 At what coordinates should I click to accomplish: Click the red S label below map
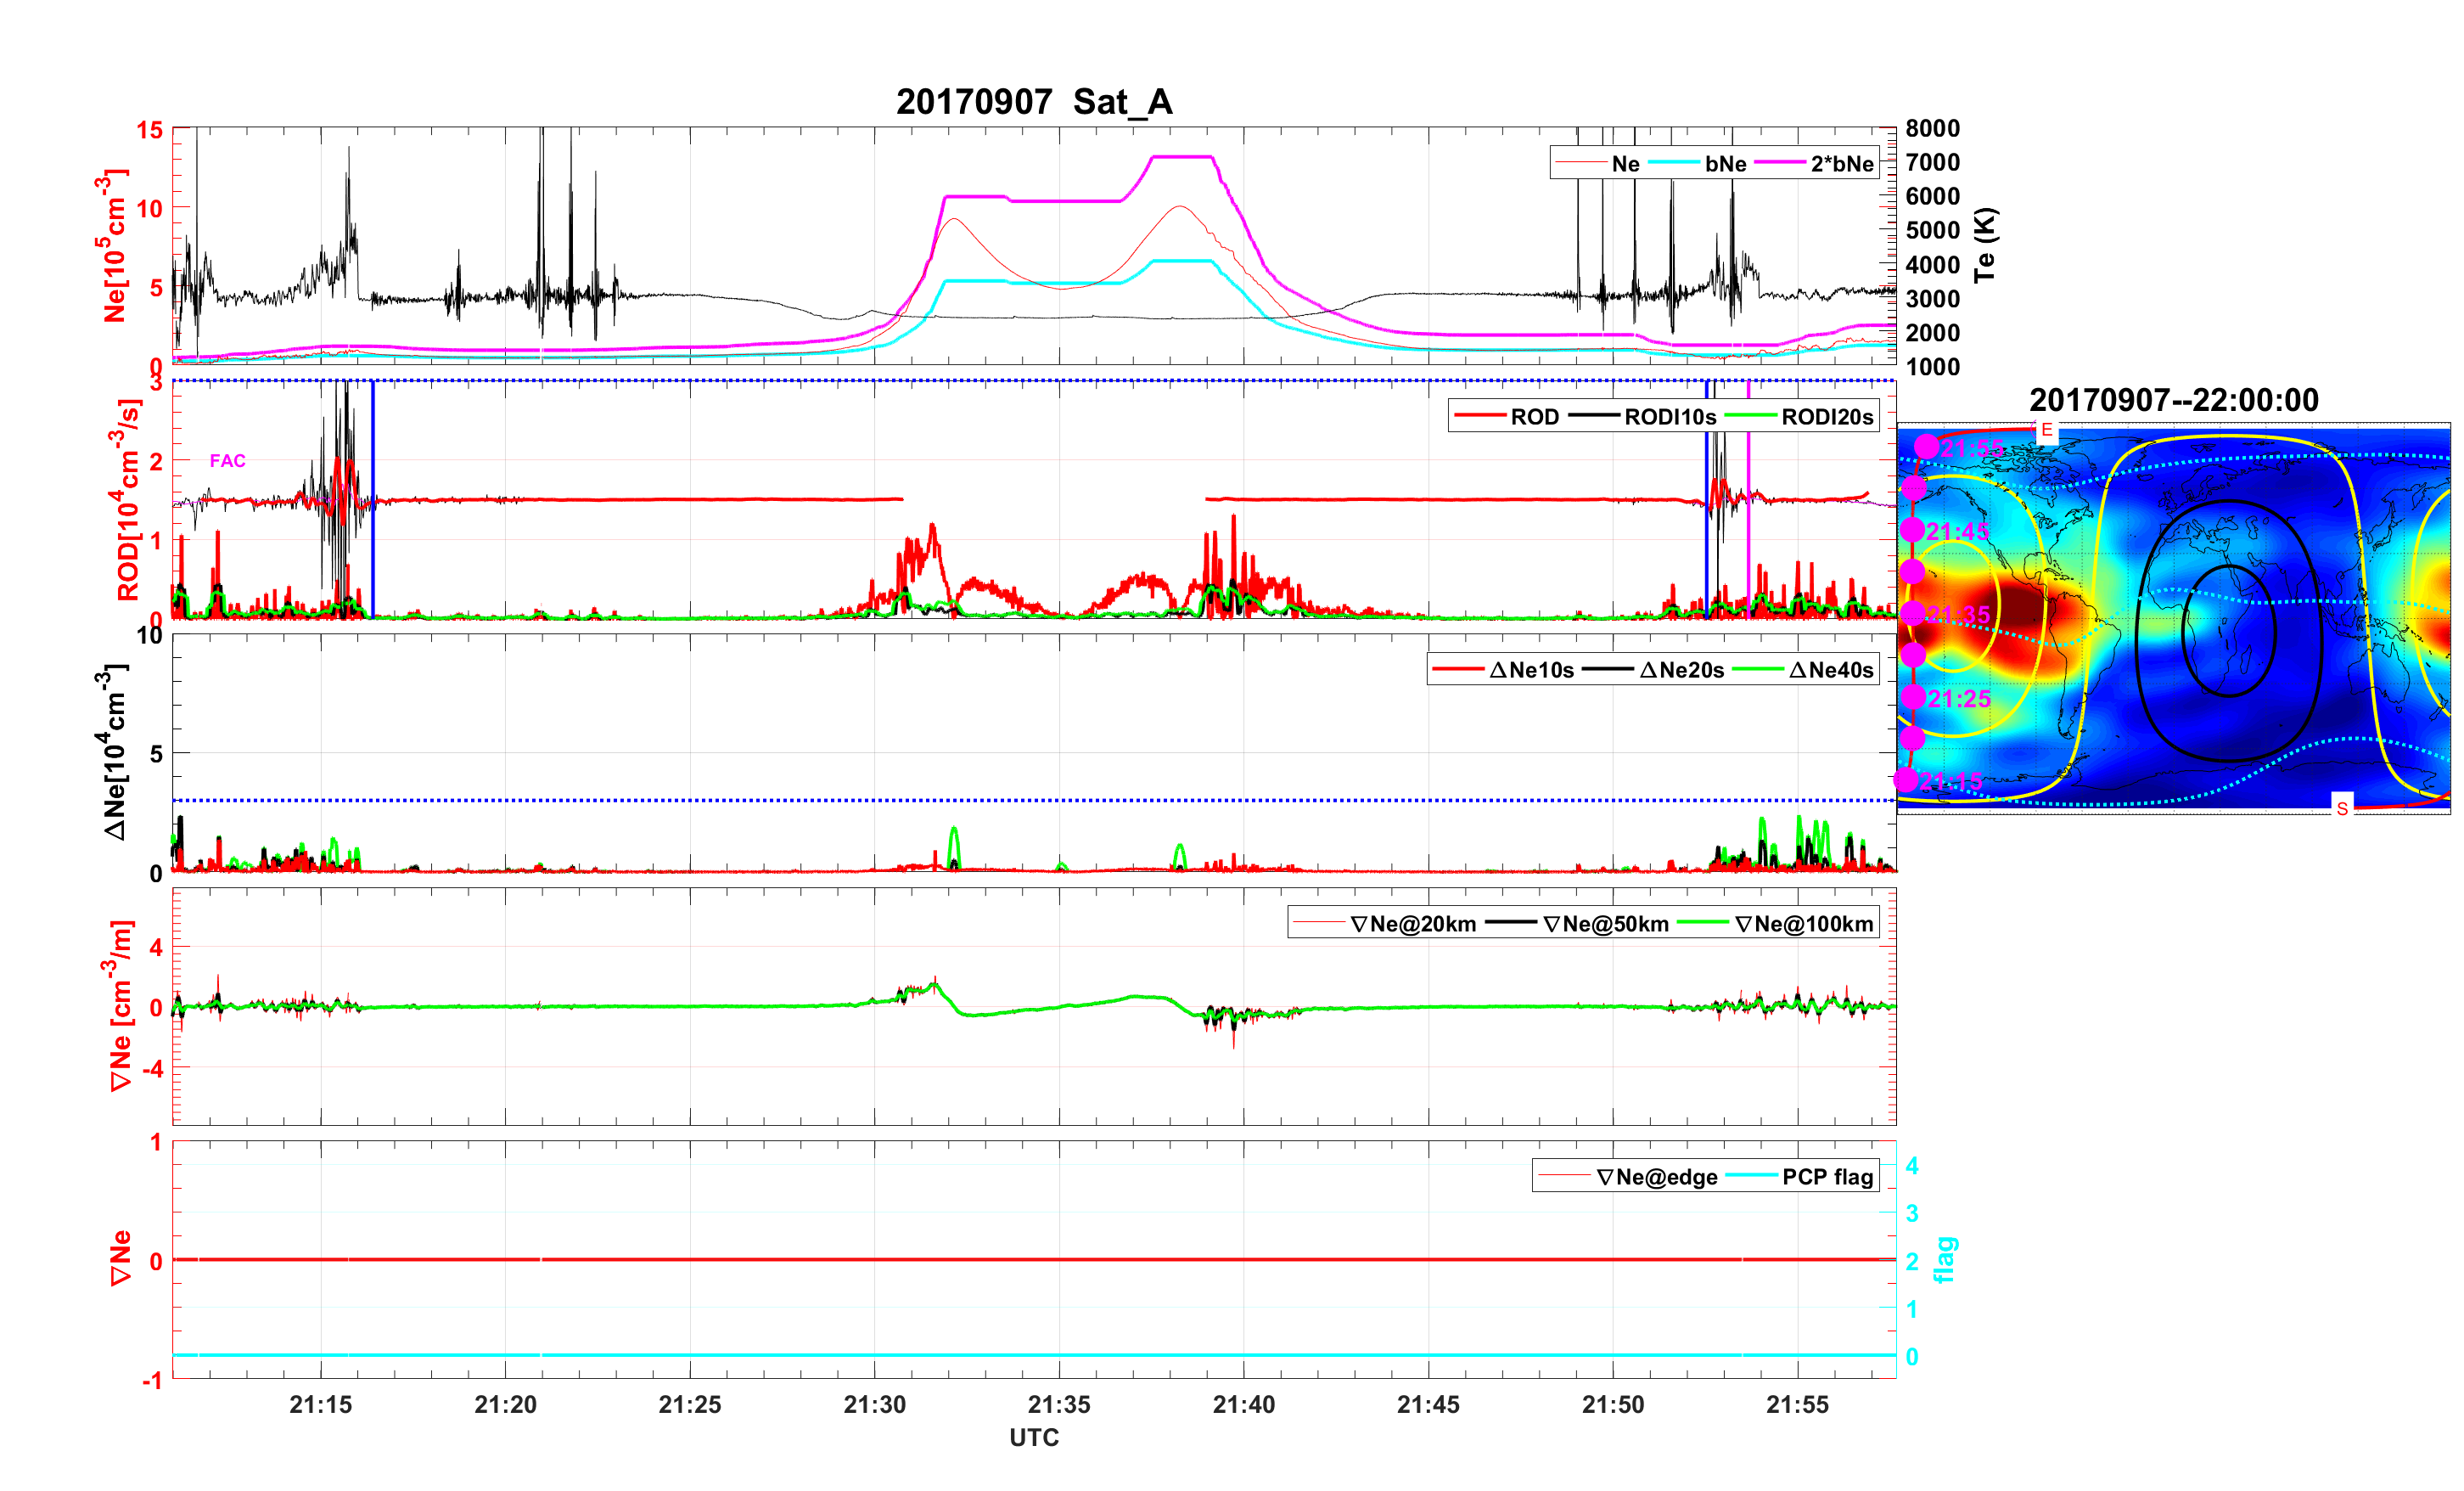2342,807
